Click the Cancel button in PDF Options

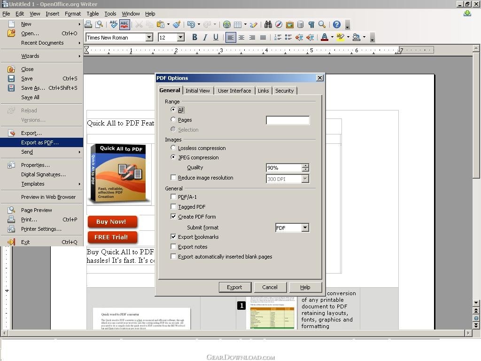[270, 287]
